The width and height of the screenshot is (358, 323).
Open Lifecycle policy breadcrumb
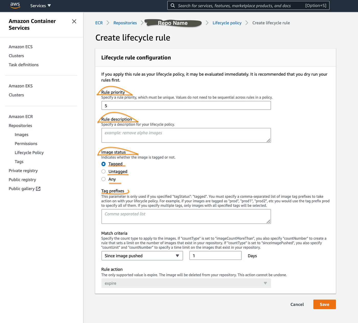click(x=227, y=23)
